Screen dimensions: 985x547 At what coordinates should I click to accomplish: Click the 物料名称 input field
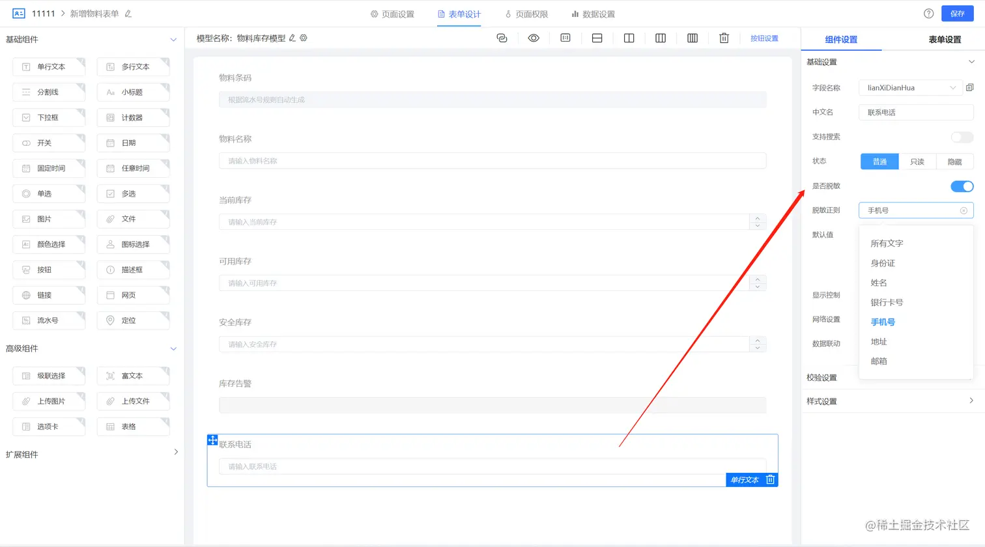point(493,161)
